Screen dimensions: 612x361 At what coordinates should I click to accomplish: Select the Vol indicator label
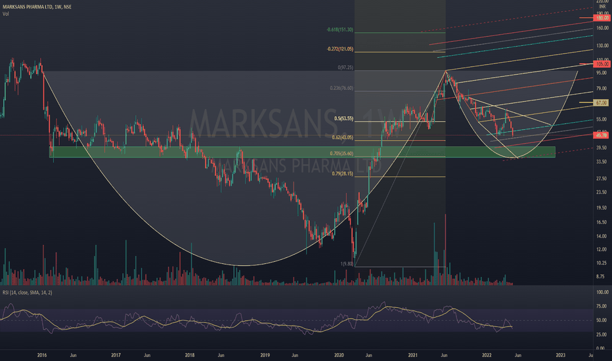5,14
